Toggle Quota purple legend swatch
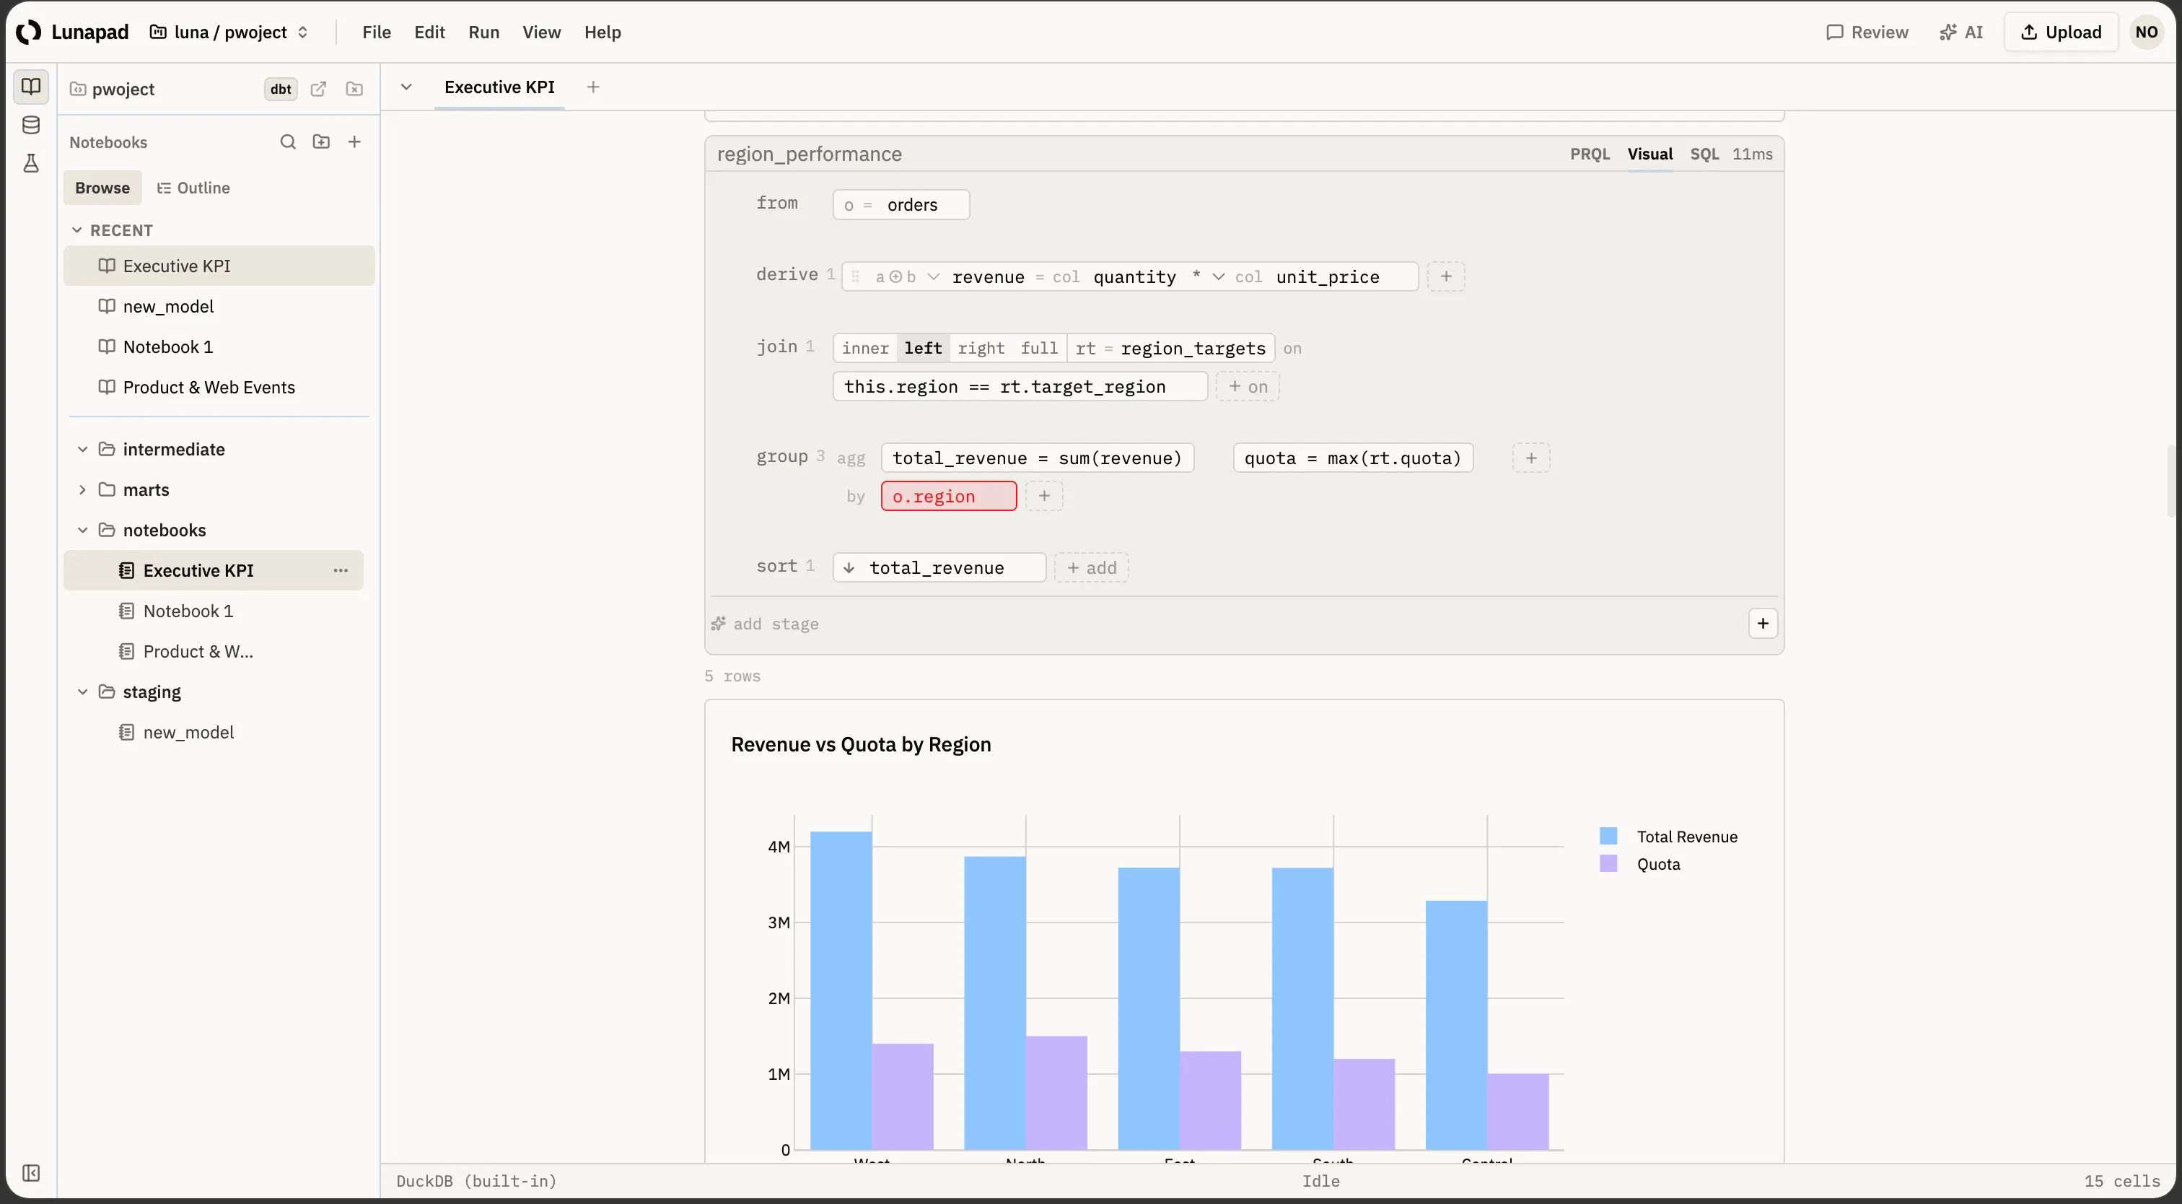2182x1204 pixels. click(x=1608, y=863)
